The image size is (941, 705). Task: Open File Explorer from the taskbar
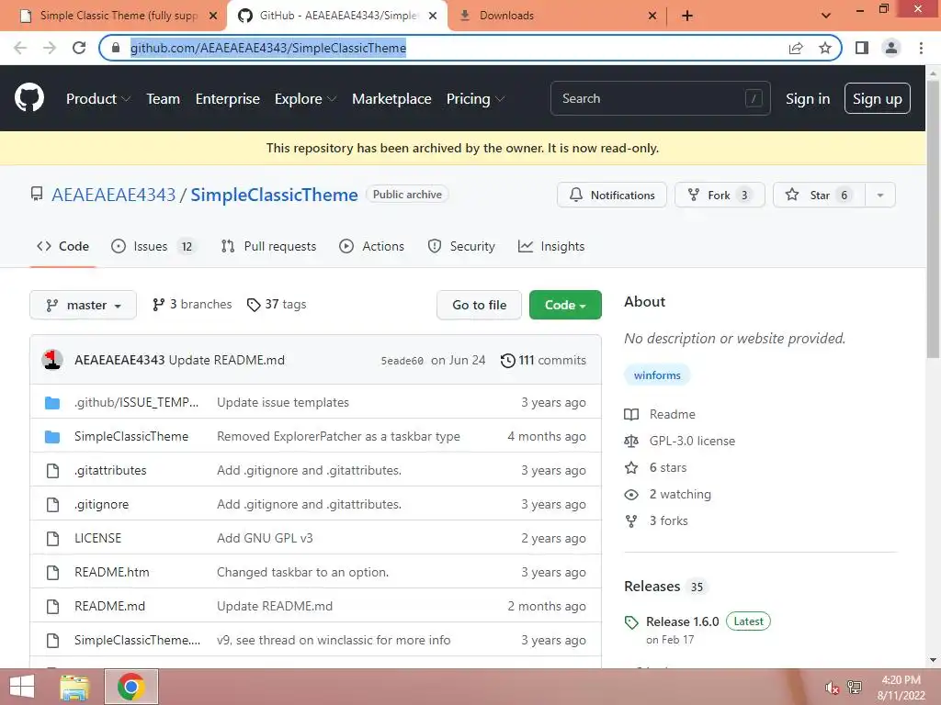click(x=75, y=687)
